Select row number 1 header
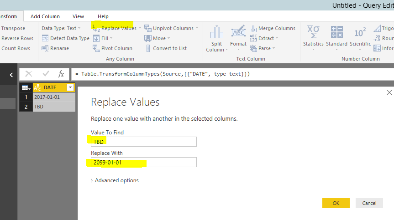This screenshot has height=220, width=394. (26, 97)
